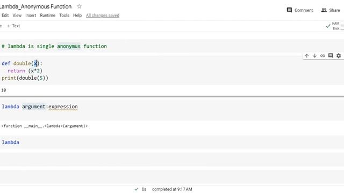Copy link to cell via link icon
The image size is (344, 193).
[322, 56]
